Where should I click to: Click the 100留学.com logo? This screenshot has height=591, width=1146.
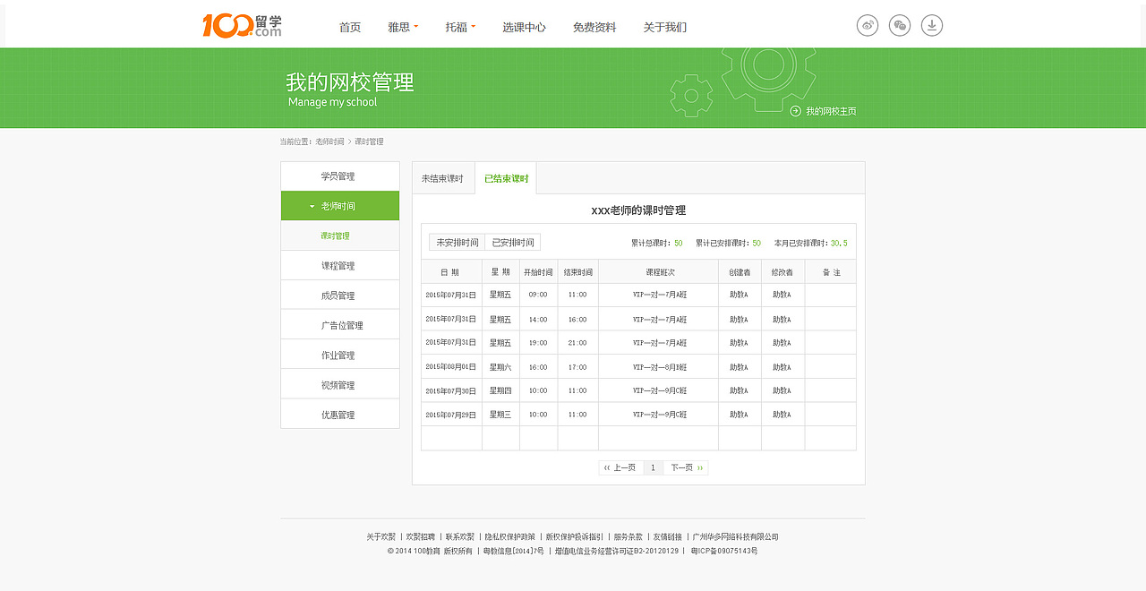point(242,26)
